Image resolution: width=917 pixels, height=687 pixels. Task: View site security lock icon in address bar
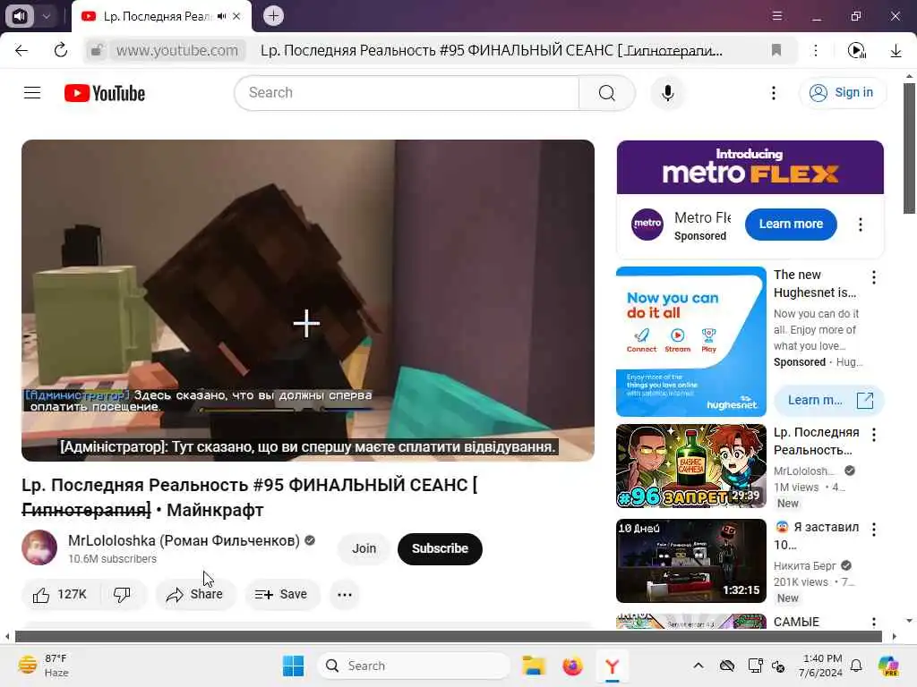click(x=97, y=50)
